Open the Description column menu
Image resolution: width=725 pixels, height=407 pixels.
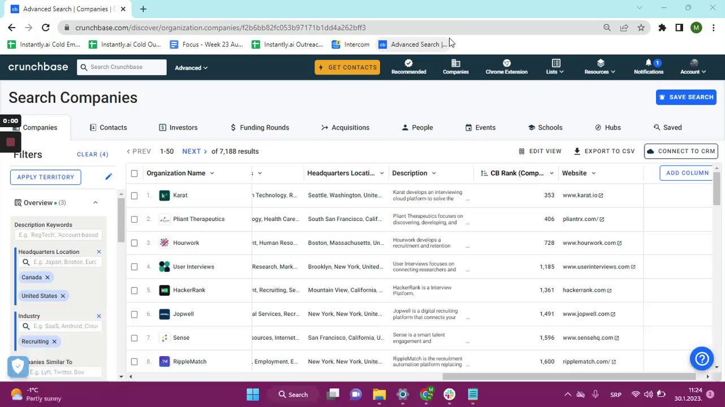tap(434, 174)
